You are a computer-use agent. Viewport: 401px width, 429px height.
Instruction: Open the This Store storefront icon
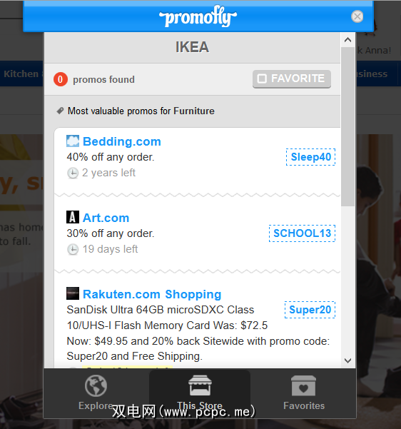200,385
